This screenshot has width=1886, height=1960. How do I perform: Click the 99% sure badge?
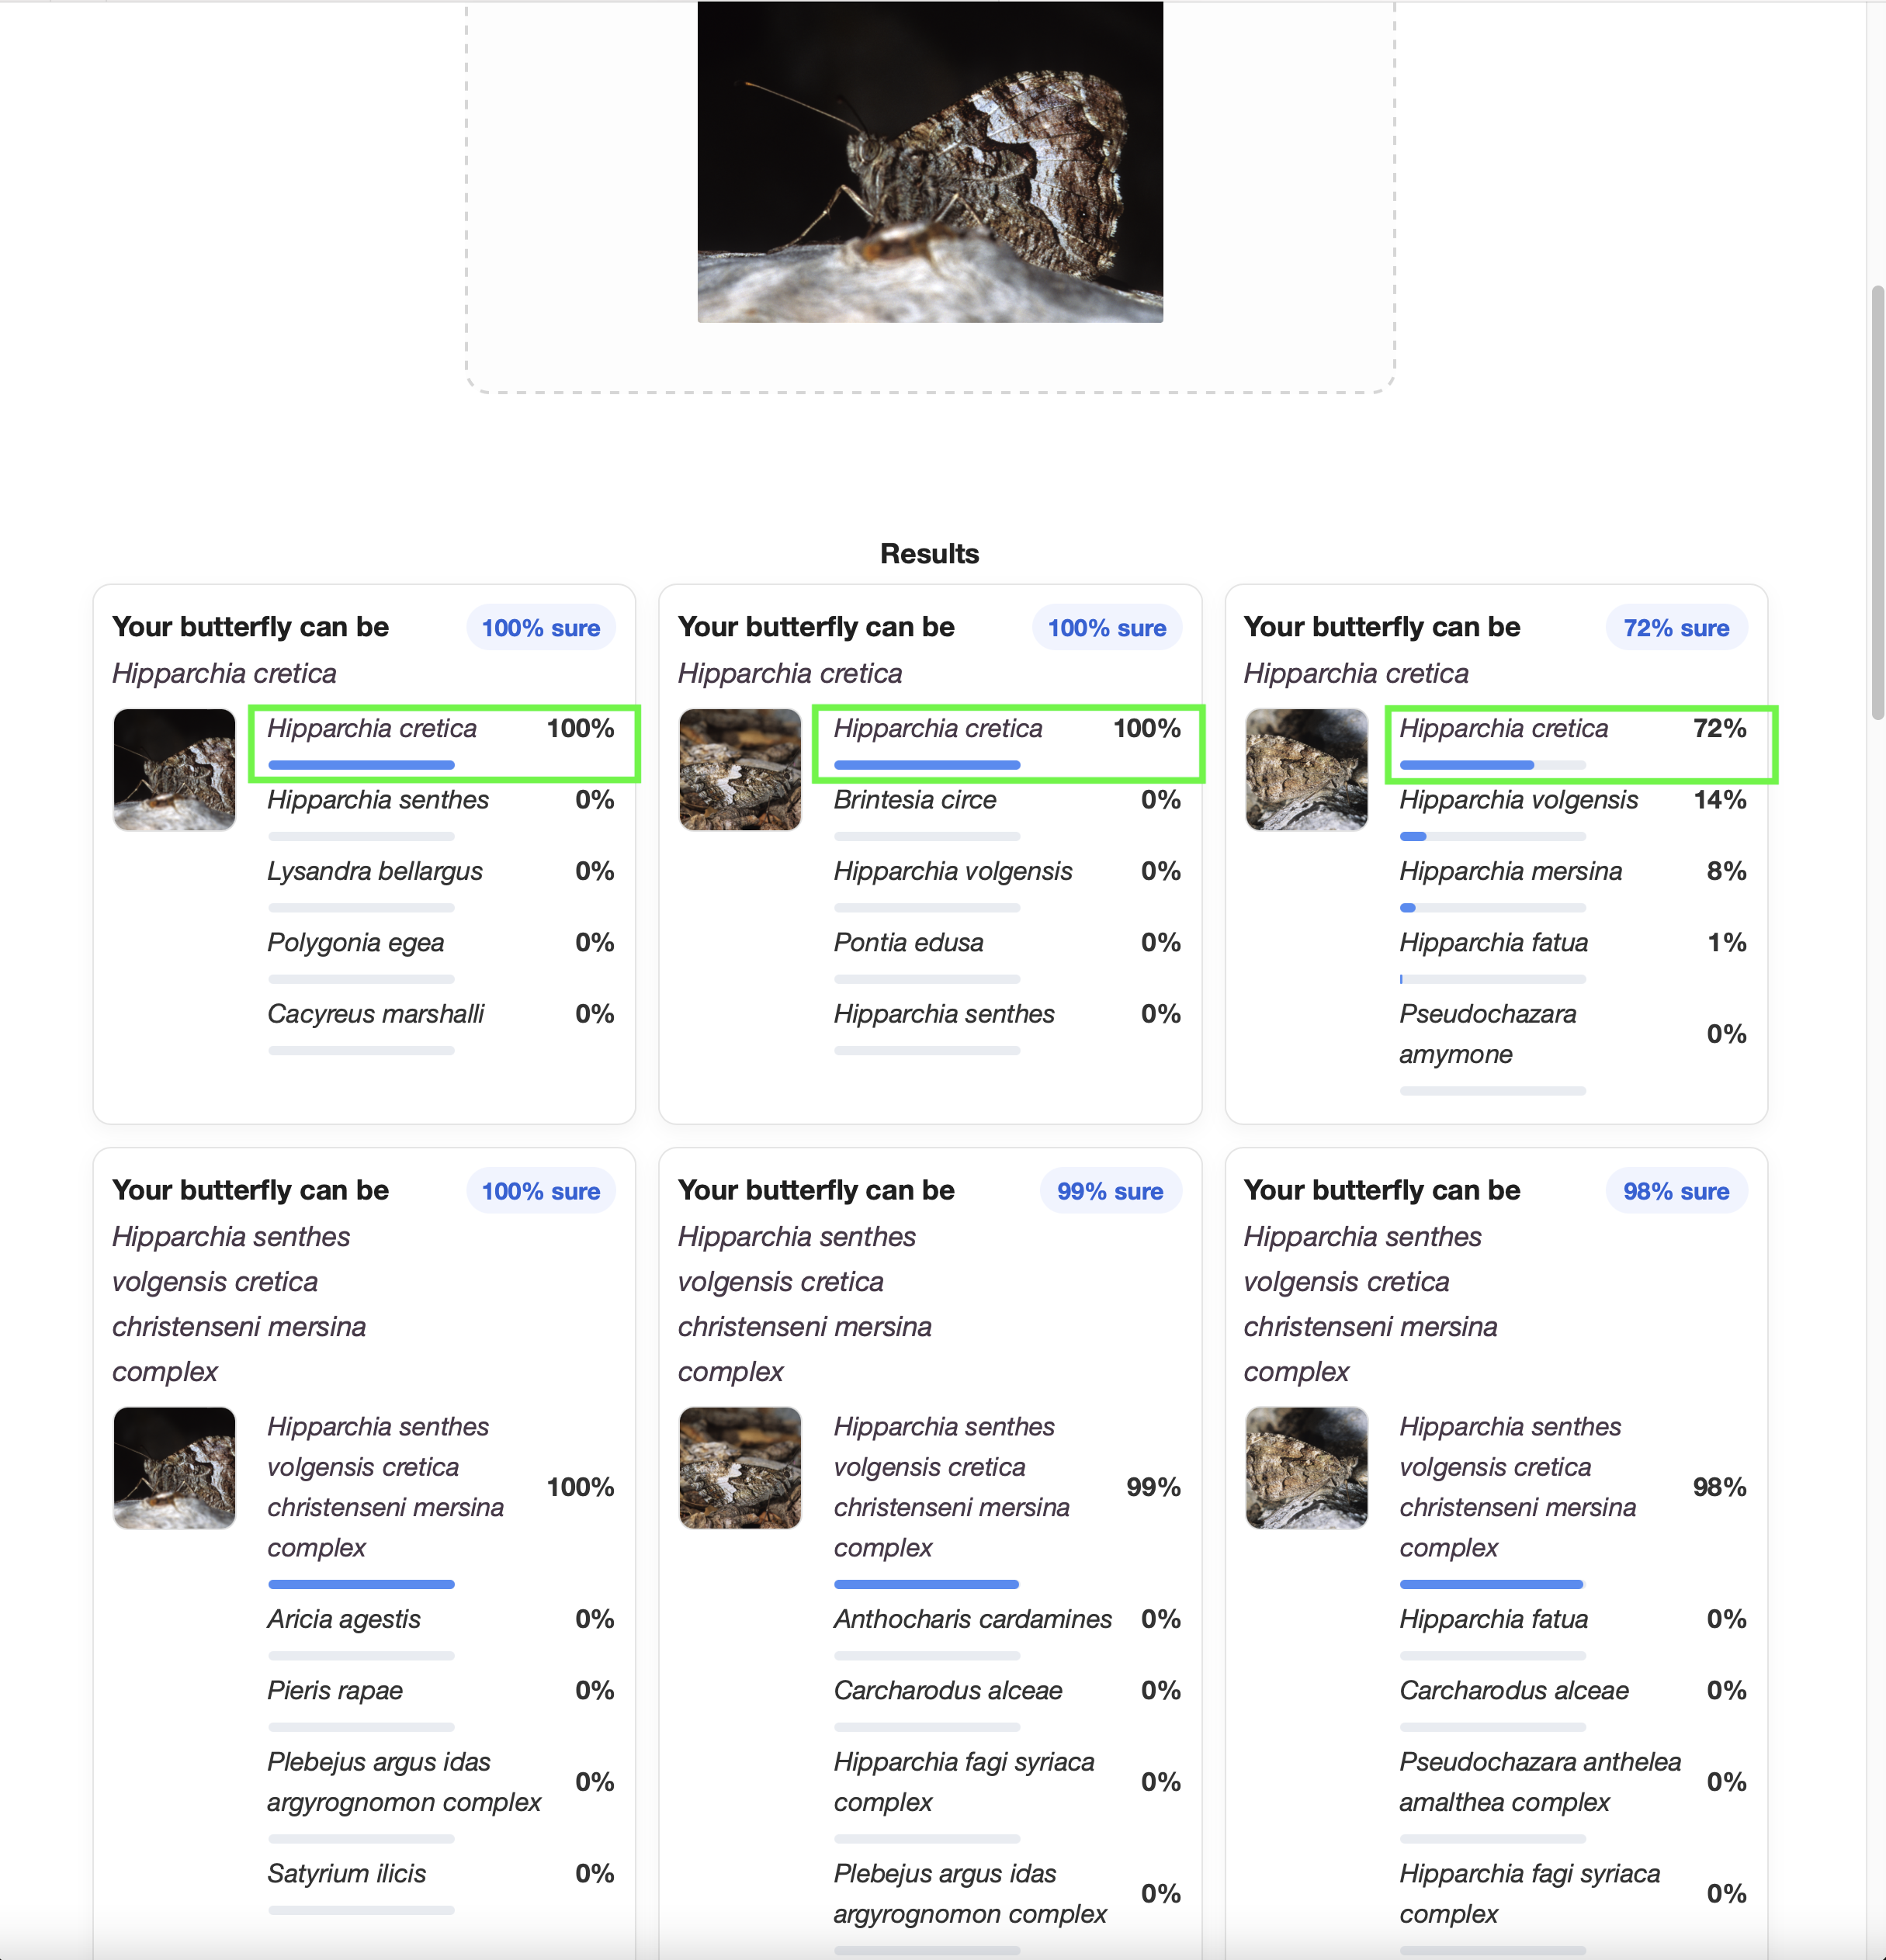pos(1109,1191)
